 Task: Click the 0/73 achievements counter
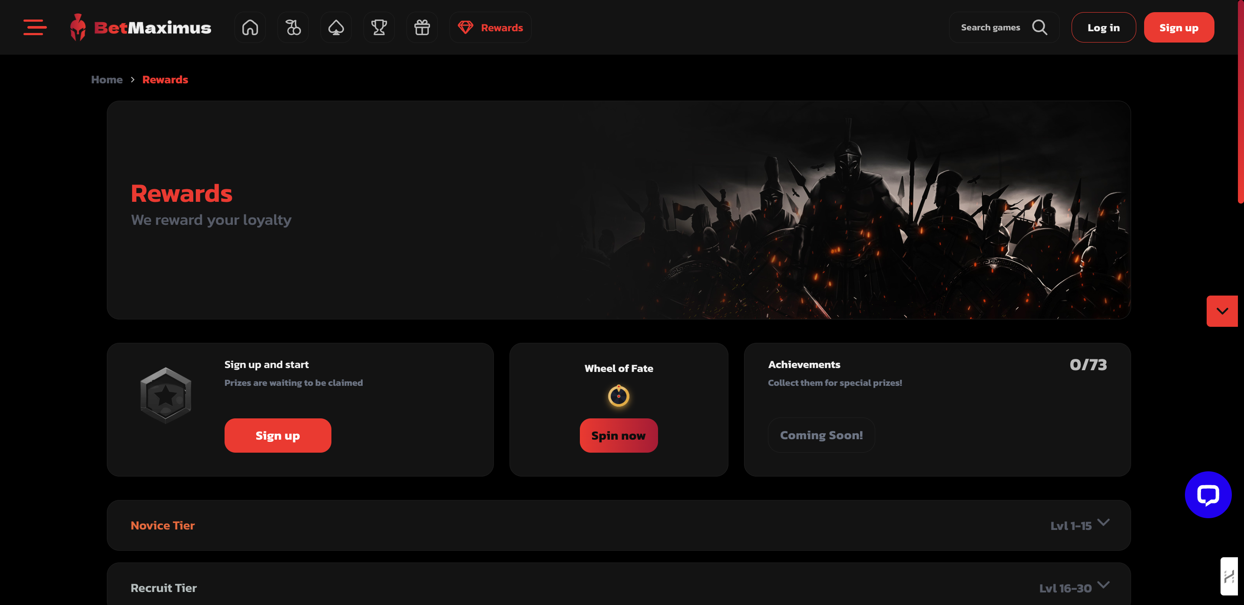click(x=1088, y=365)
